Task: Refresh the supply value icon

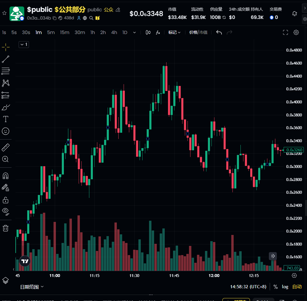Action: [224, 17]
